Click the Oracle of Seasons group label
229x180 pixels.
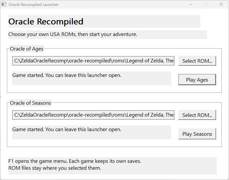[30, 103]
